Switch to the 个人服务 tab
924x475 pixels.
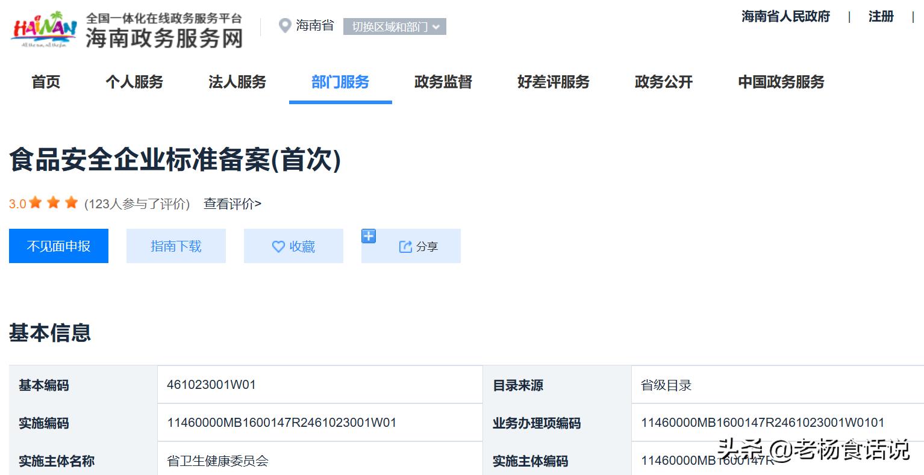click(134, 82)
